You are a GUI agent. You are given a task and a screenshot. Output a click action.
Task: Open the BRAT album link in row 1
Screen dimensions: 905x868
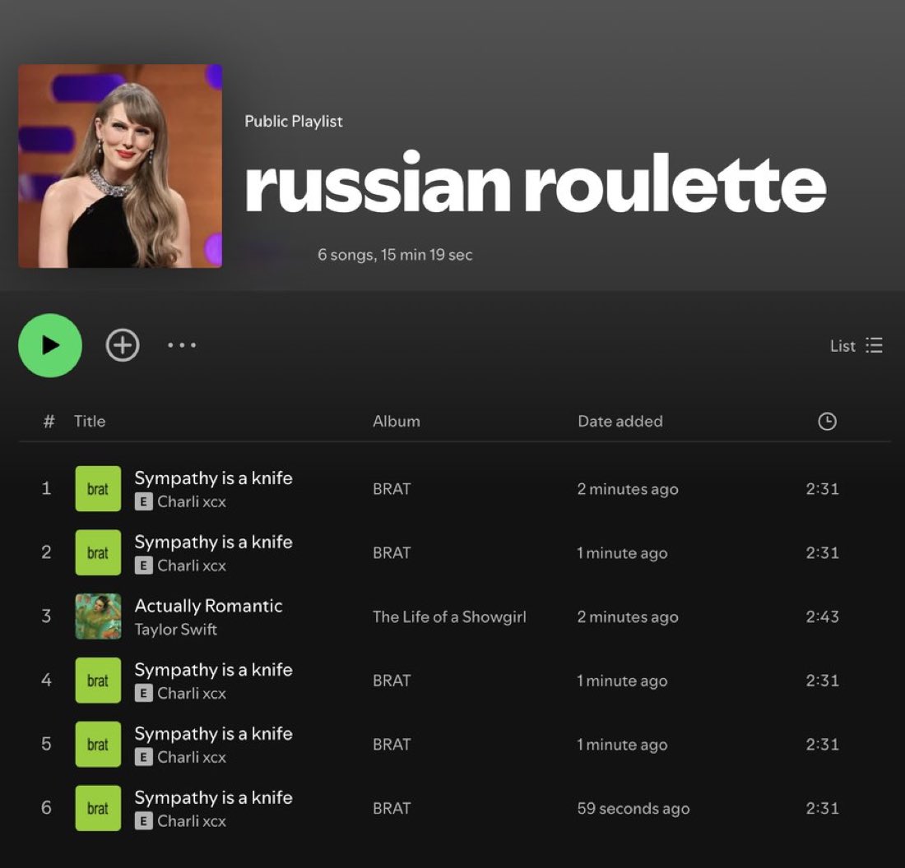point(392,489)
